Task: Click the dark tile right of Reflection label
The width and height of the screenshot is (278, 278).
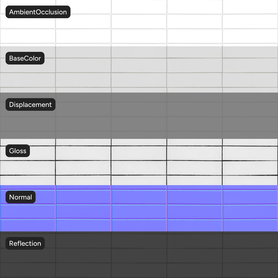Action: [x=83, y=241]
